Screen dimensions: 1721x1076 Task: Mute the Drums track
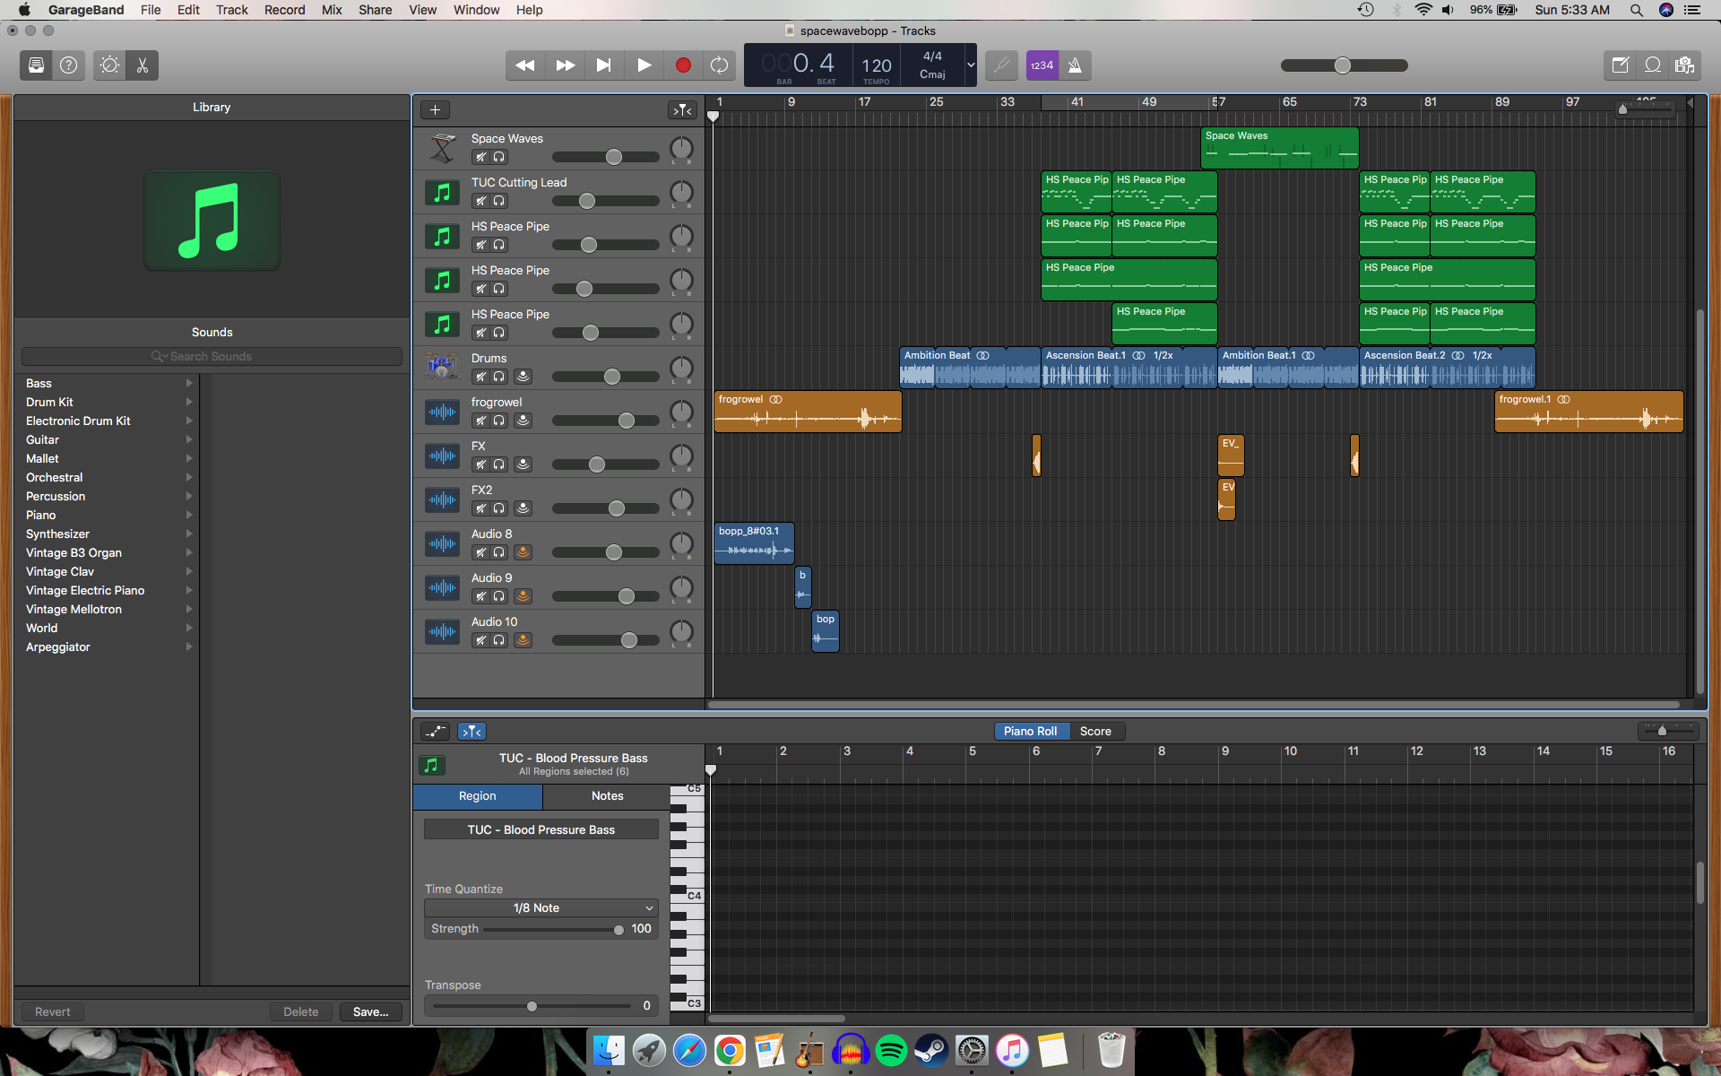(480, 377)
